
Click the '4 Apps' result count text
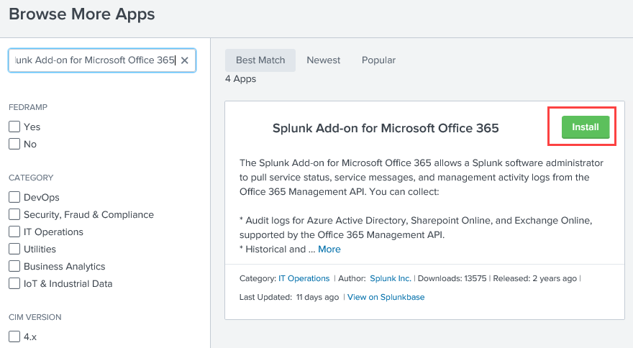pos(240,78)
